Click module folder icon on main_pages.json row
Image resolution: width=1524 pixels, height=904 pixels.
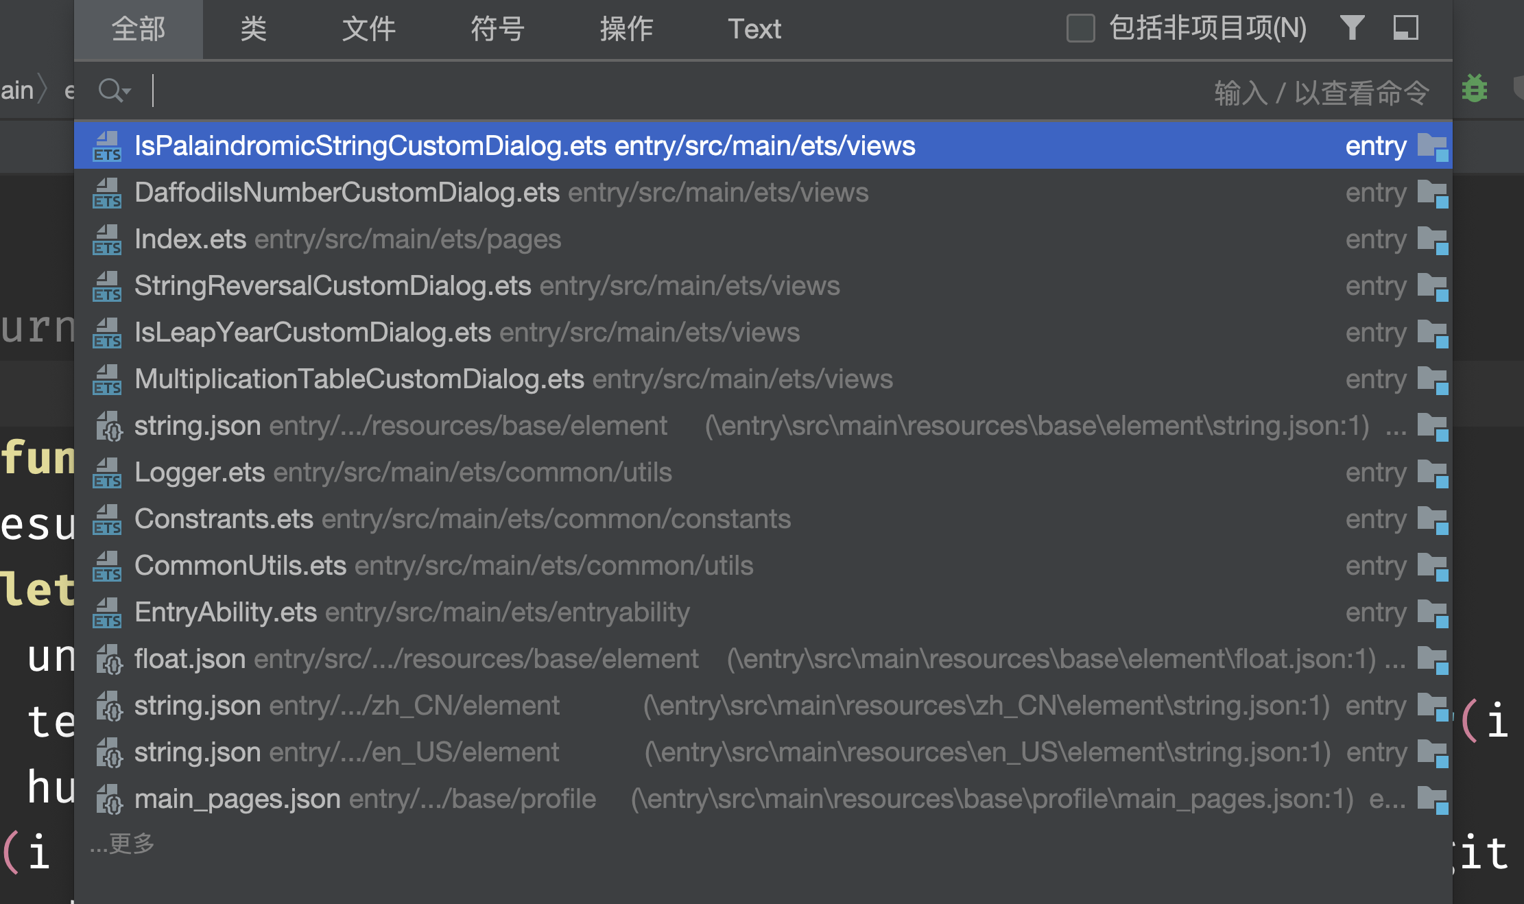[1433, 800]
